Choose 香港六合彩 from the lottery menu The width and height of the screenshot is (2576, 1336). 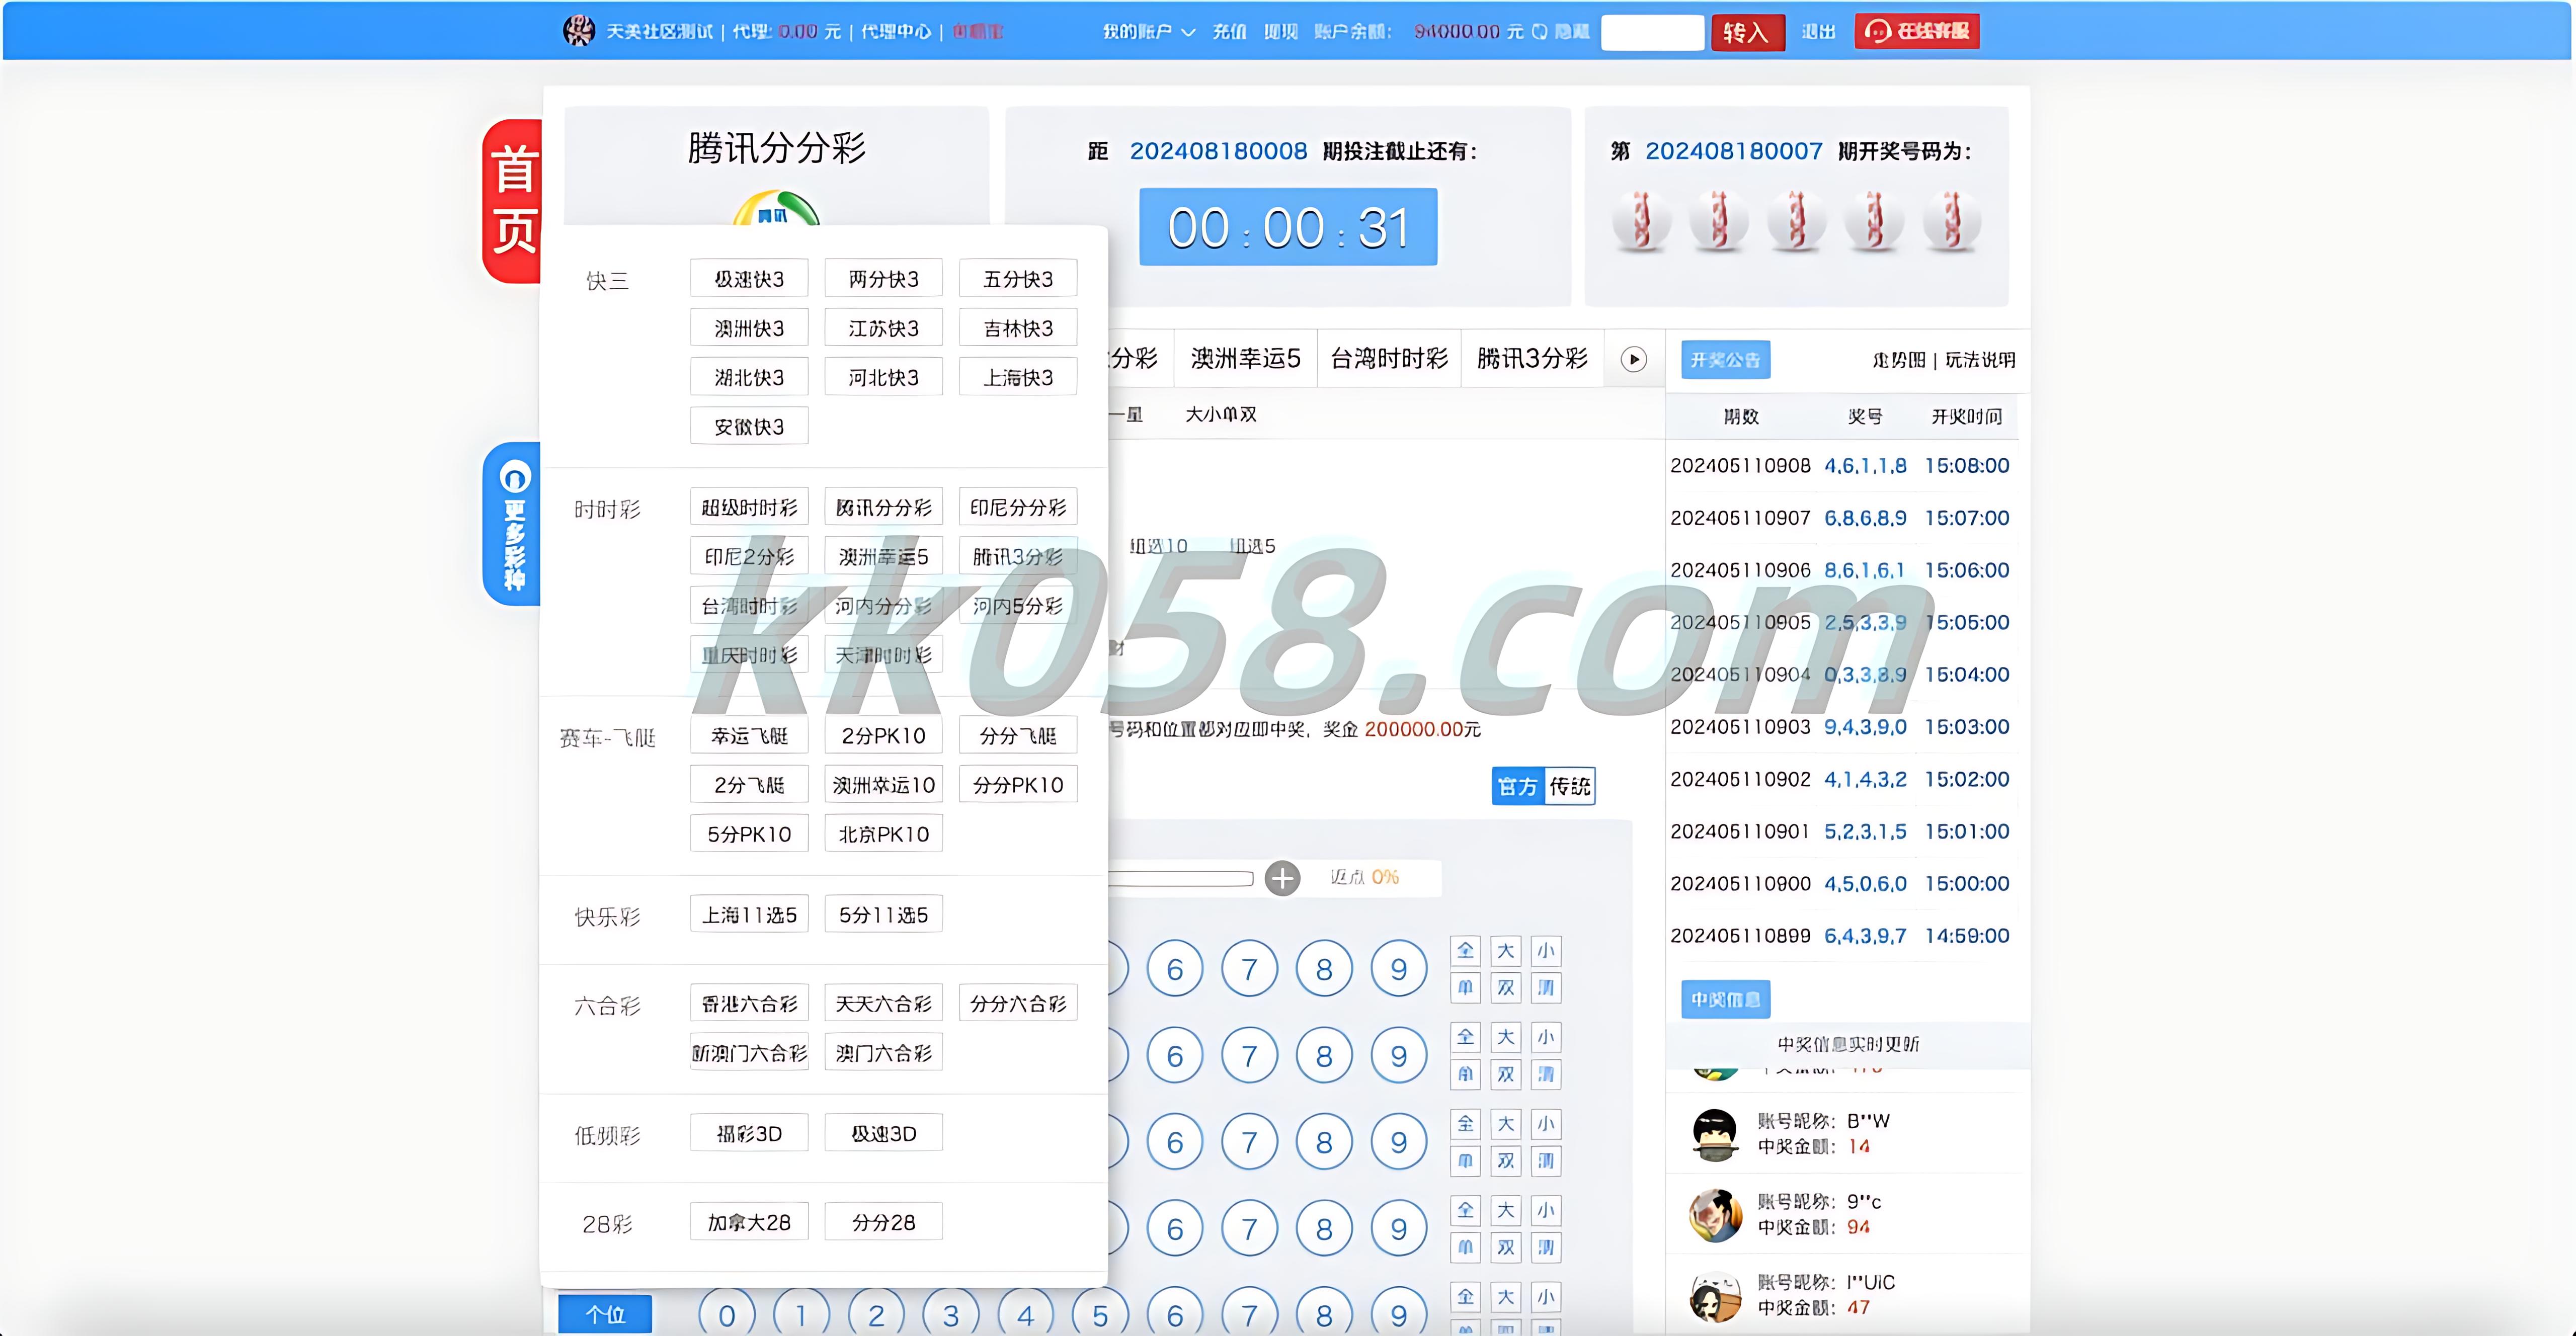point(749,1003)
